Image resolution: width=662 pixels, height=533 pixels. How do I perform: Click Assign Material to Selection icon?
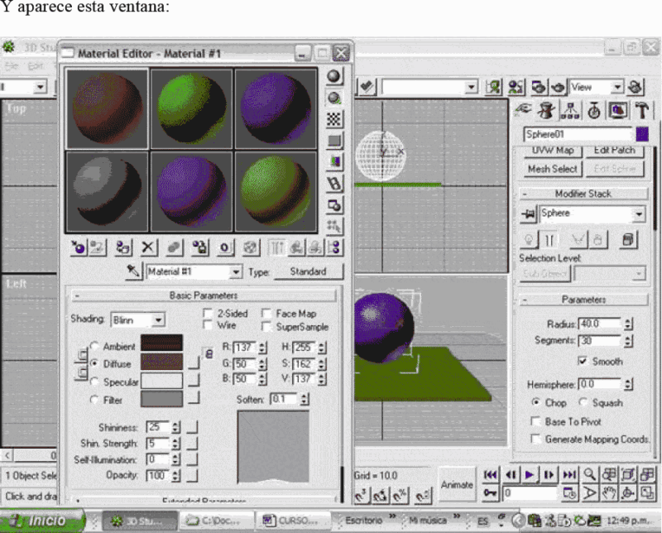123,247
